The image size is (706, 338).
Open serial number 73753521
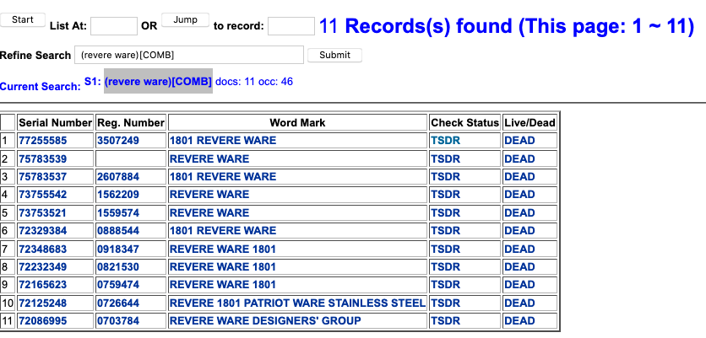pyautogui.click(x=43, y=212)
